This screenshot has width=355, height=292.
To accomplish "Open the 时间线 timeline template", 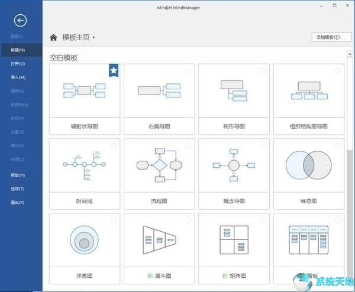I will pos(85,174).
